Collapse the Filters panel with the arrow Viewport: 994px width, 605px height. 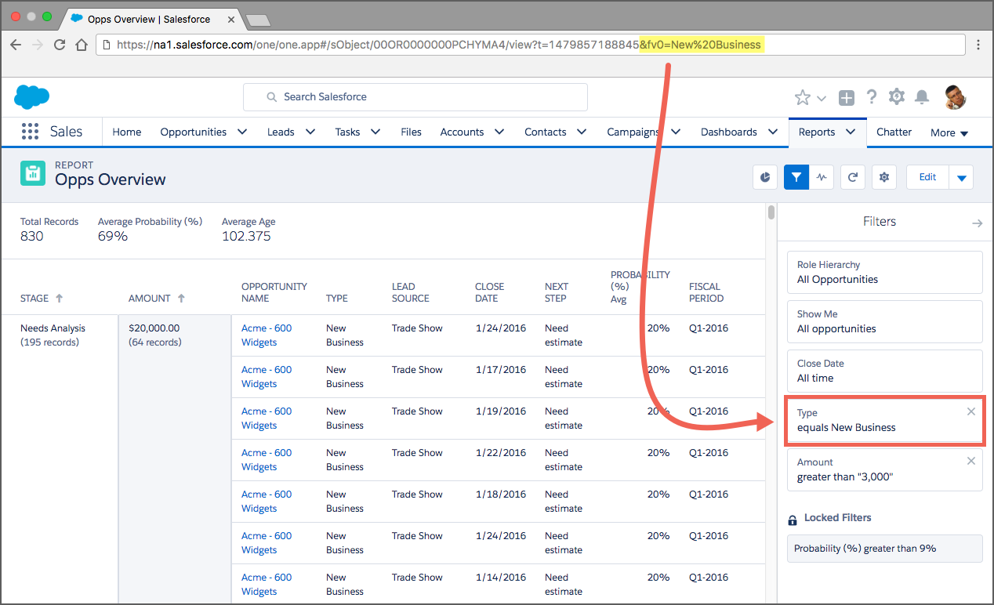tap(977, 223)
